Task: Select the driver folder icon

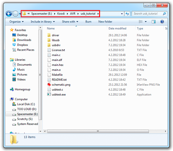Action: click(x=49, y=35)
